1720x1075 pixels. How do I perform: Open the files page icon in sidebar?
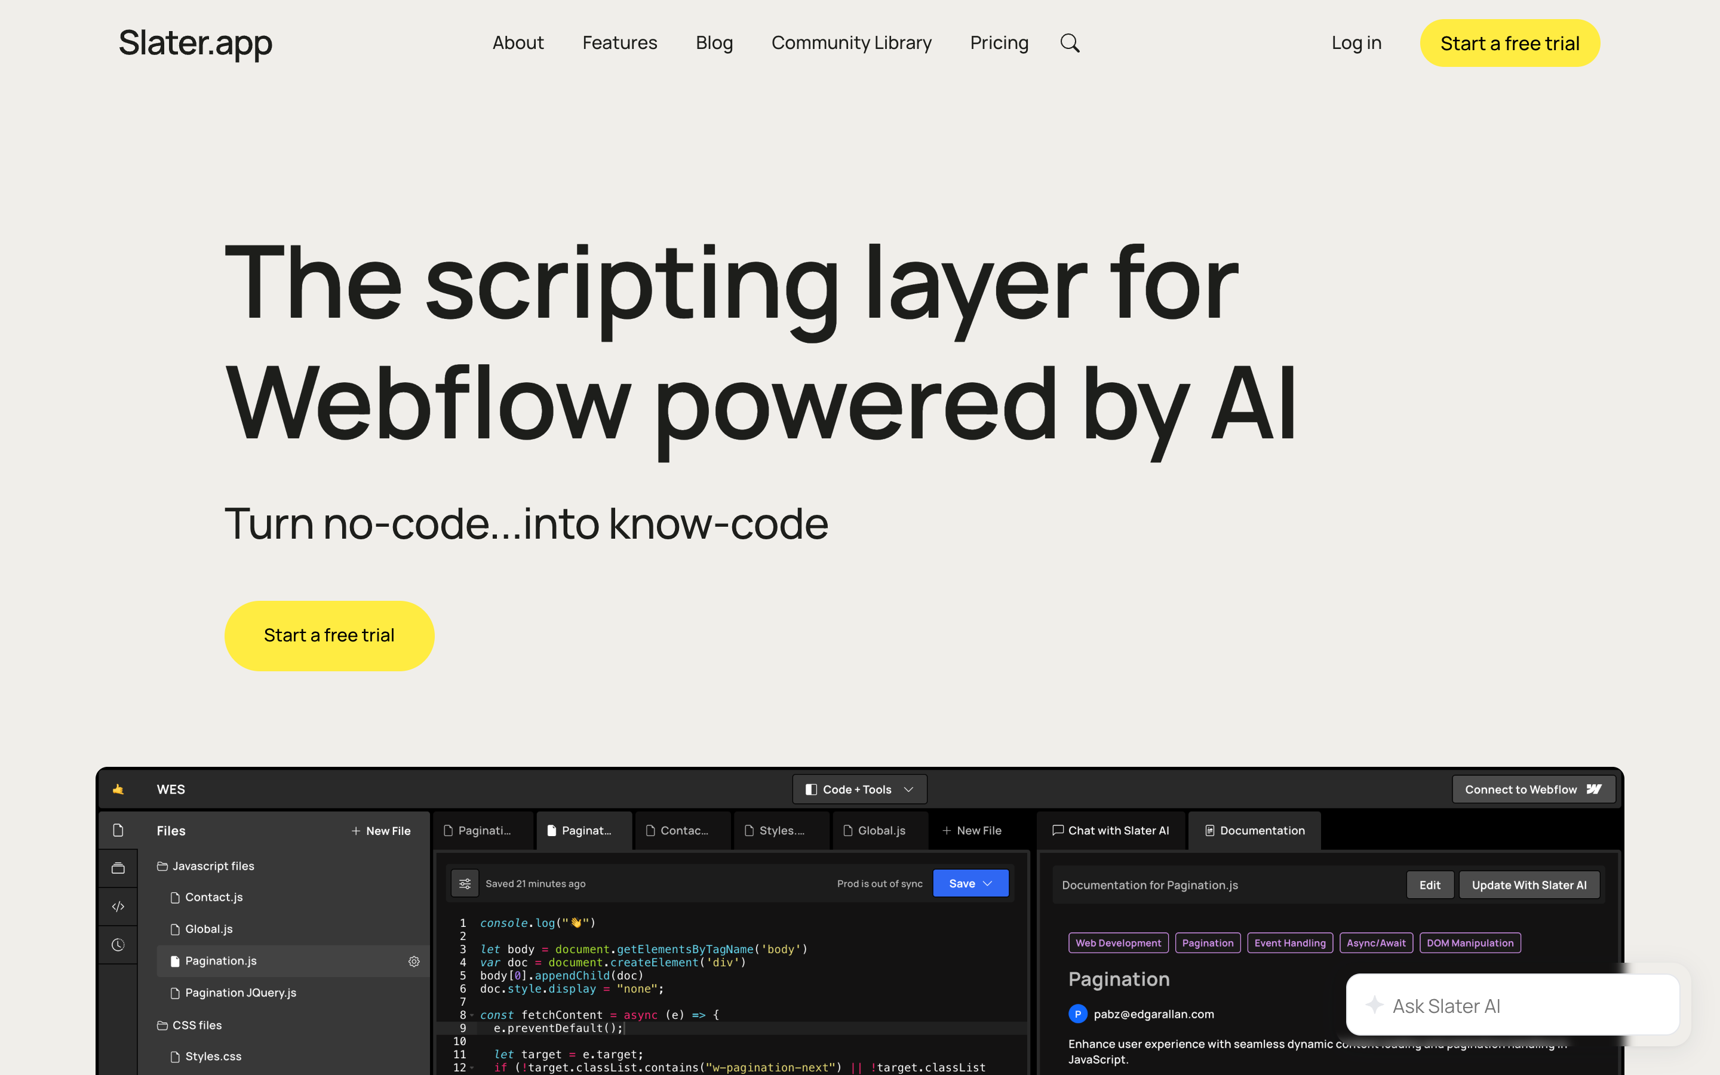(118, 830)
